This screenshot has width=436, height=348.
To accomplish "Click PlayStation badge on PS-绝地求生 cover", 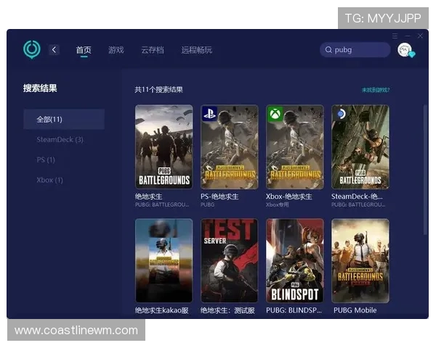I will pos(210,114).
